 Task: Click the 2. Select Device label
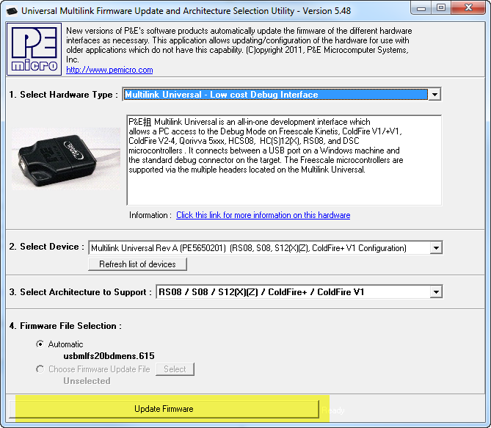tap(46, 247)
